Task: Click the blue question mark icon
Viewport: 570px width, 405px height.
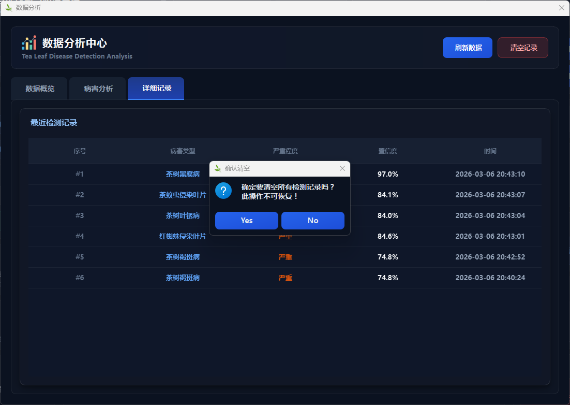Action: (x=223, y=191)
